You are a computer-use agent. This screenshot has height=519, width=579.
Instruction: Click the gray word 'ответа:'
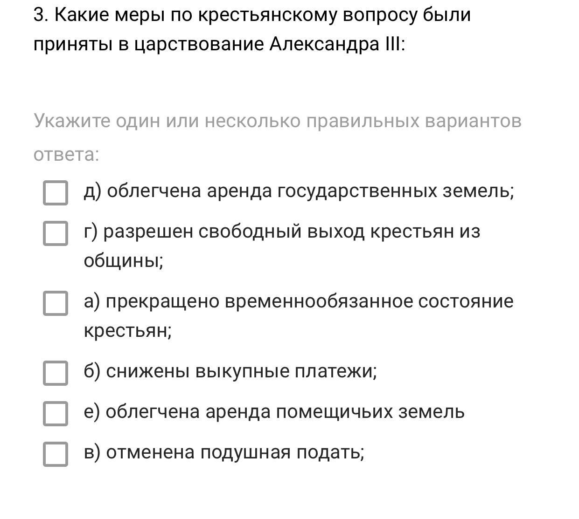pyautogui.click(x=66, y=154)
